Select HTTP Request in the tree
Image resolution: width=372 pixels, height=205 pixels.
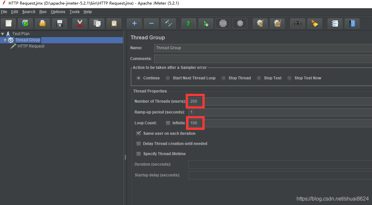[31, 46]
